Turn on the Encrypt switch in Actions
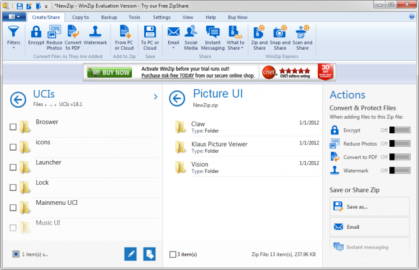This screenshot has width=419, height=270. 400,130
